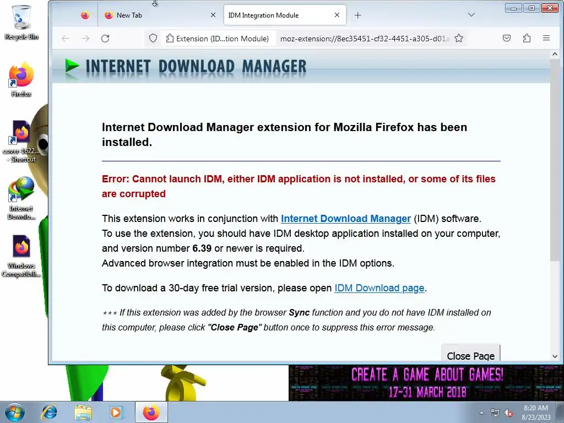Open a new tab with plus button

click(357, 15)
